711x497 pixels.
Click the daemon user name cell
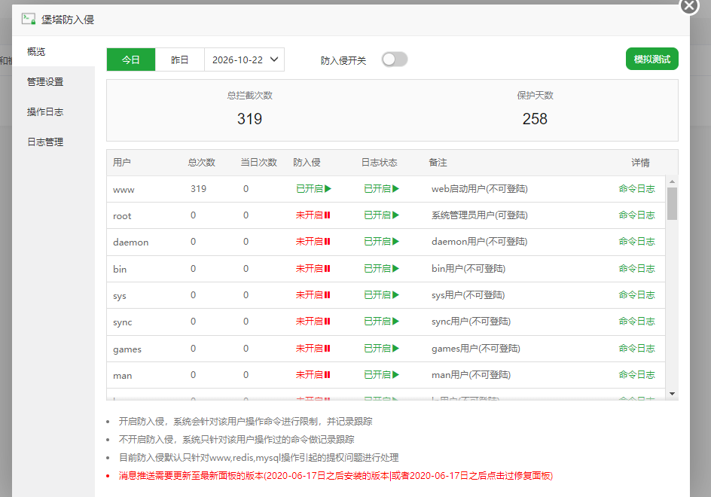[x=130, y=242]
